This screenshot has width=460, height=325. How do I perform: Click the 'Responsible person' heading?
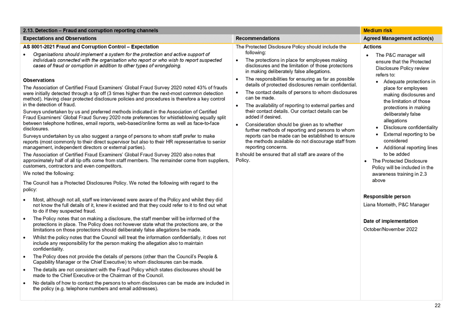[x=387, y=196]
